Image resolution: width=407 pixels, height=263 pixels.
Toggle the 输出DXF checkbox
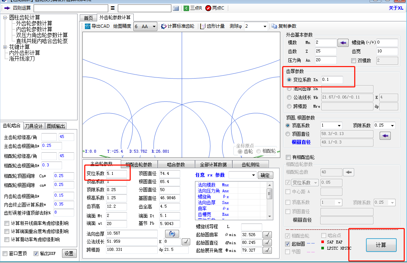36,253
